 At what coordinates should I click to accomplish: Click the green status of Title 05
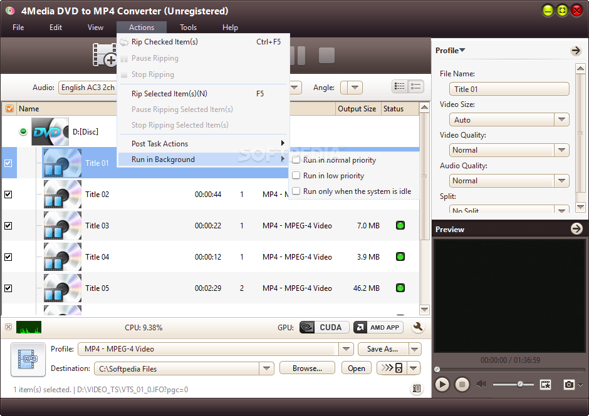pos(400,288)
